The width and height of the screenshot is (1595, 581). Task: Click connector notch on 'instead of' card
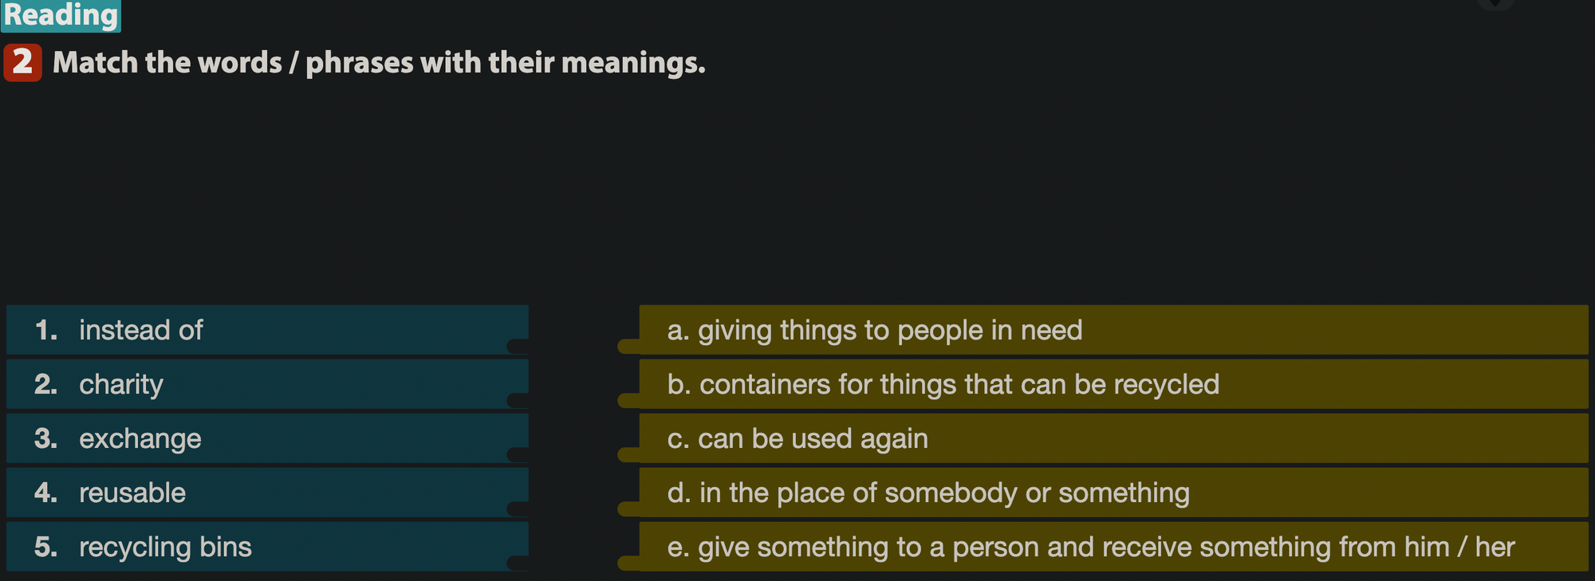tap(518, 346)
